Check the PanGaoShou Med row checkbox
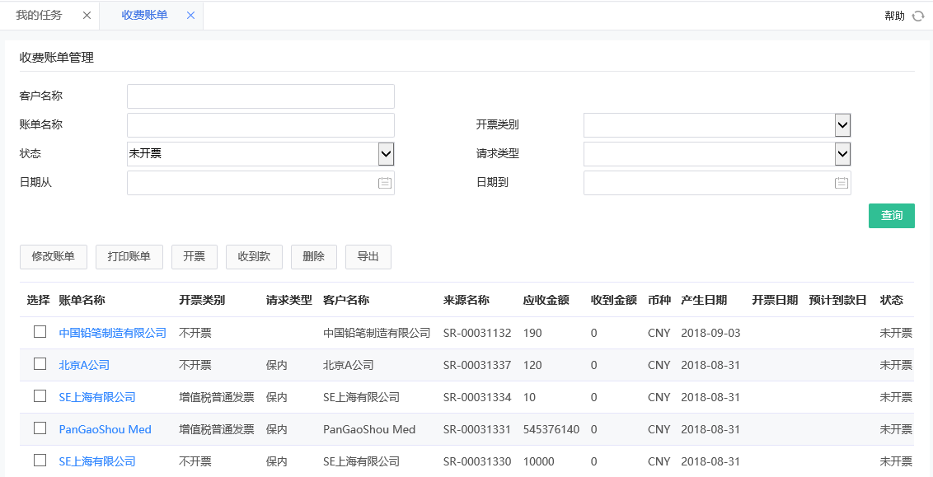 pos(39,428)
